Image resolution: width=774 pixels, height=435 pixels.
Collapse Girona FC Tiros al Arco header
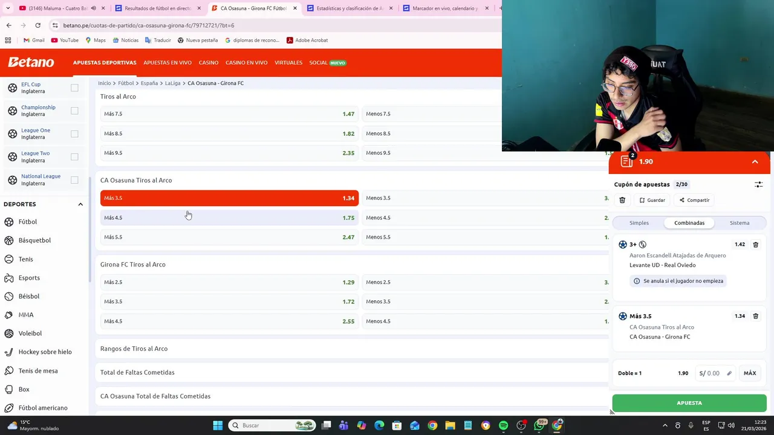pyautogui.click(x=133, y=265)
